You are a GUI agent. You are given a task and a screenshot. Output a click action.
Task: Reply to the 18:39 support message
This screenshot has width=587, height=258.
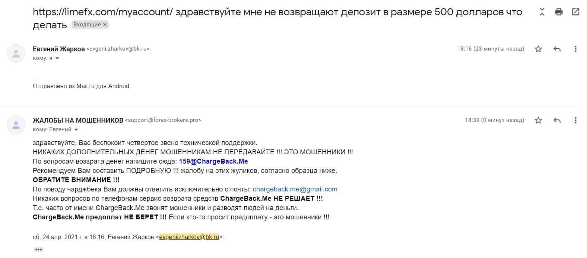557,120
